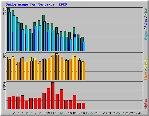The width and height of the screenshot is (149, 116).
Task: Click the tallest red KBytes bar, day 11
Action: (53, 96)
